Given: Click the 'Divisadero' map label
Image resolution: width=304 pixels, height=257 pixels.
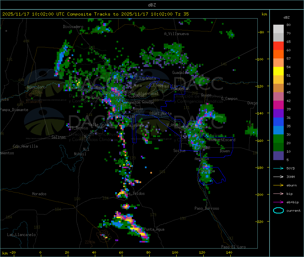Looking at the screenshot, I should coord(73,27).
